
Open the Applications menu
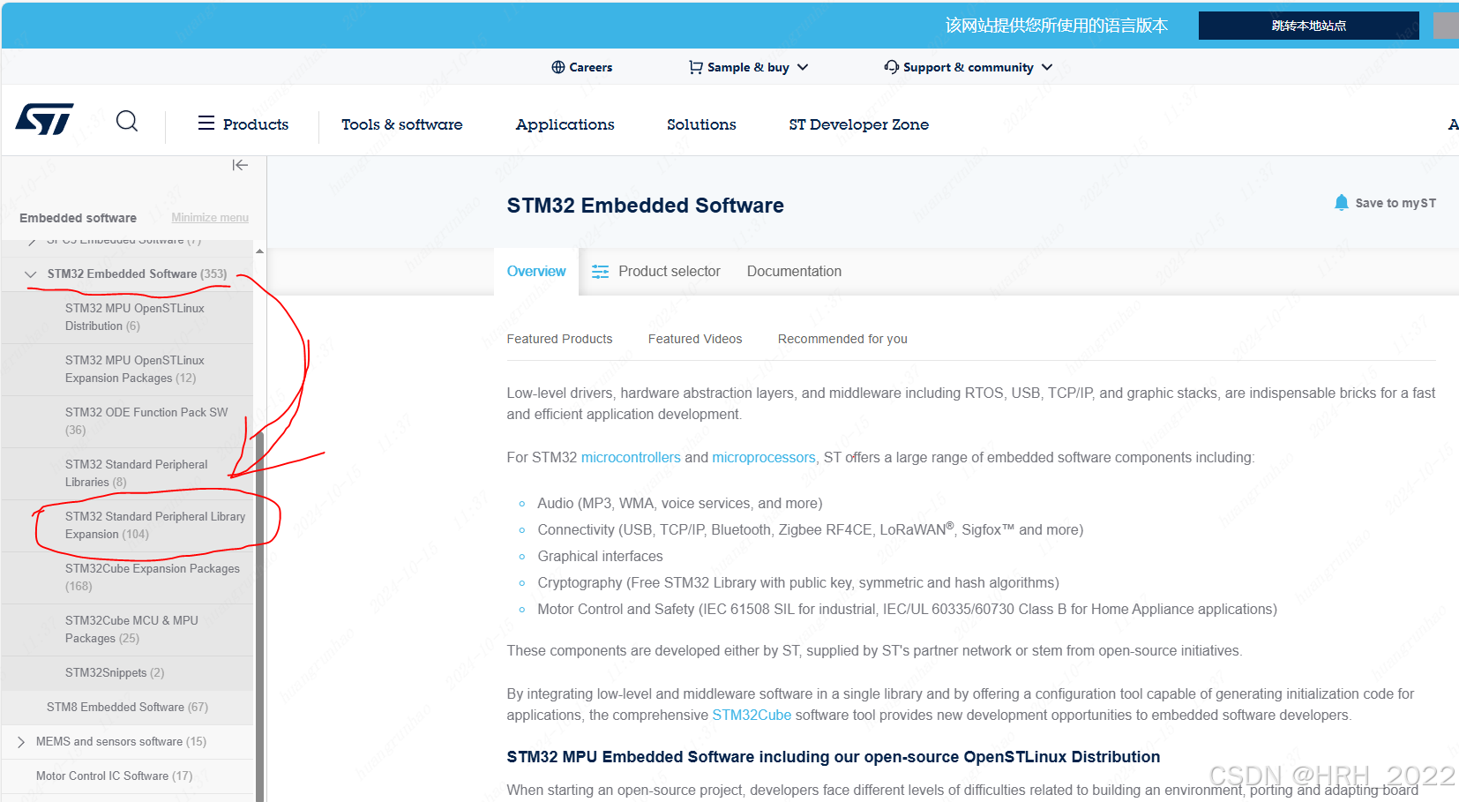(x=565, y=124)
